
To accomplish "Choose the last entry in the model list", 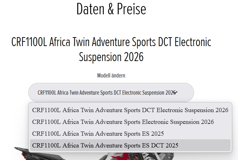I will (x=105, y=145).
